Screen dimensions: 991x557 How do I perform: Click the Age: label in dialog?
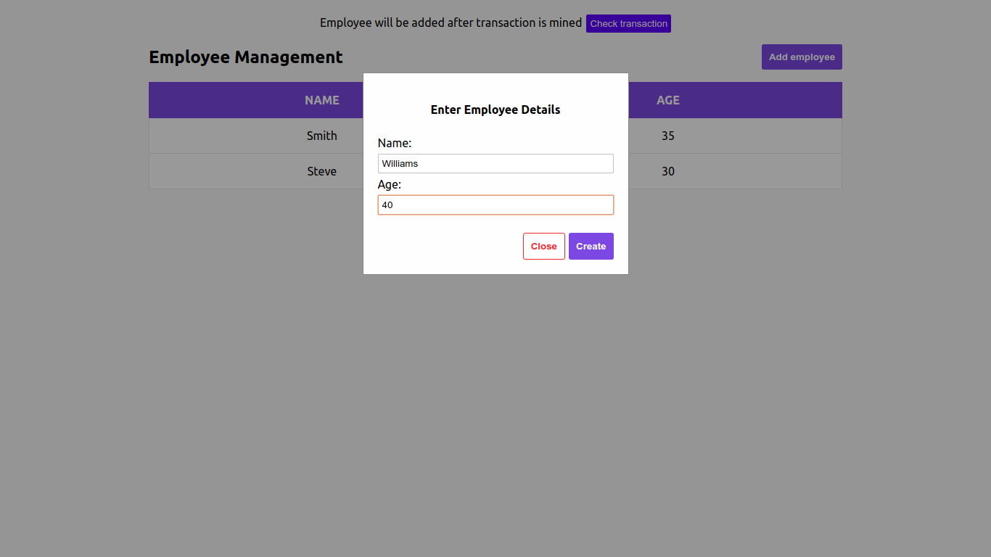coord(390,184)
